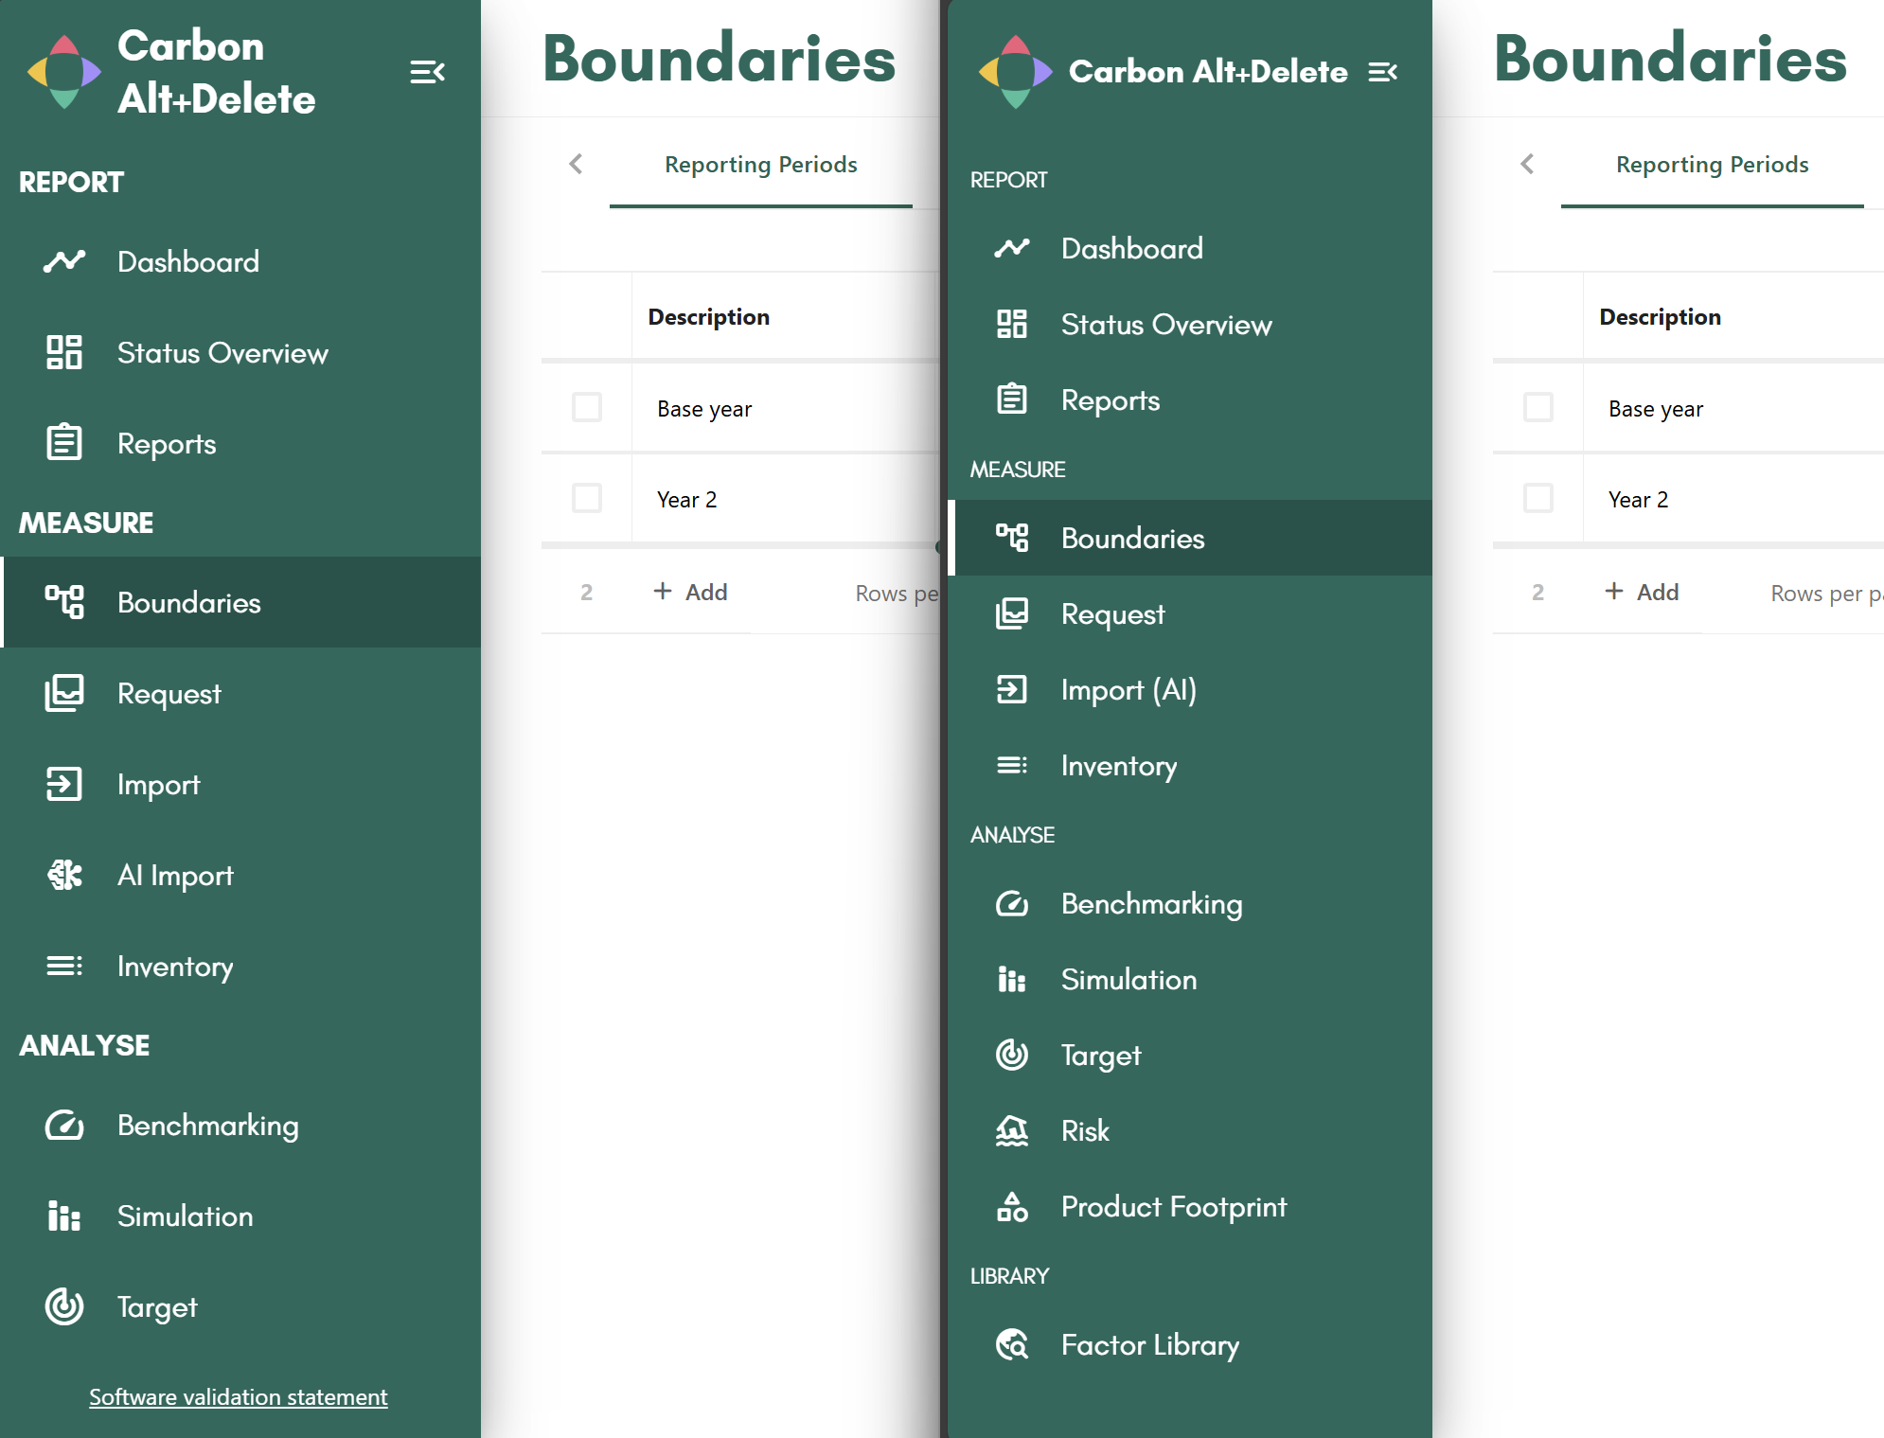Go to Inventory in left sidebar
Viewport: 1884px width, 1438px height.
point(175,967)
